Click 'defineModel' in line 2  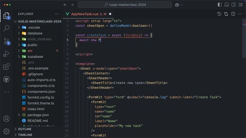click(120, 26)
